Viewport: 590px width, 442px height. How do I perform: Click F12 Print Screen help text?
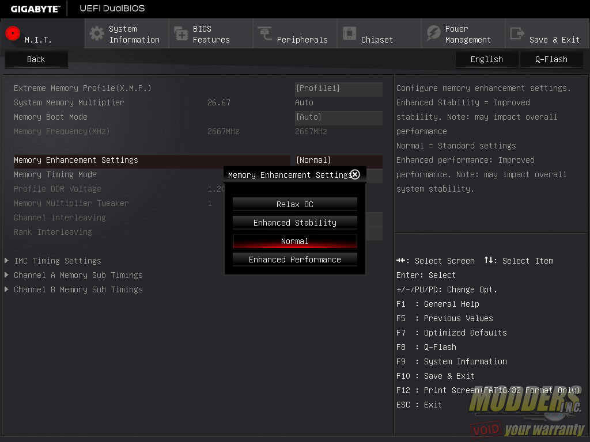[x=489, y=390]
